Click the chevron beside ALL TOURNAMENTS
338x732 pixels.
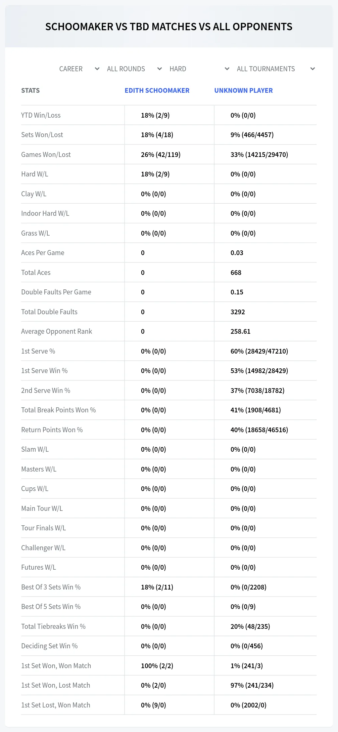coord(312,69)
